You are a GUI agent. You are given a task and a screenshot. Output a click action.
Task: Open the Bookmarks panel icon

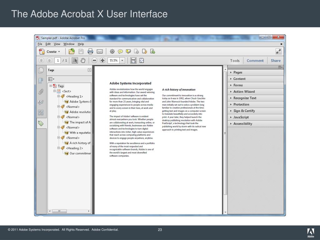tap(41, 81)
